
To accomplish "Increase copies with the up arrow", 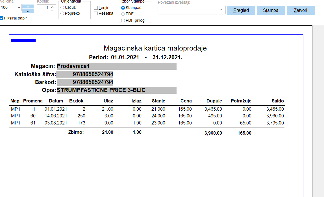I will click(53, 7).
